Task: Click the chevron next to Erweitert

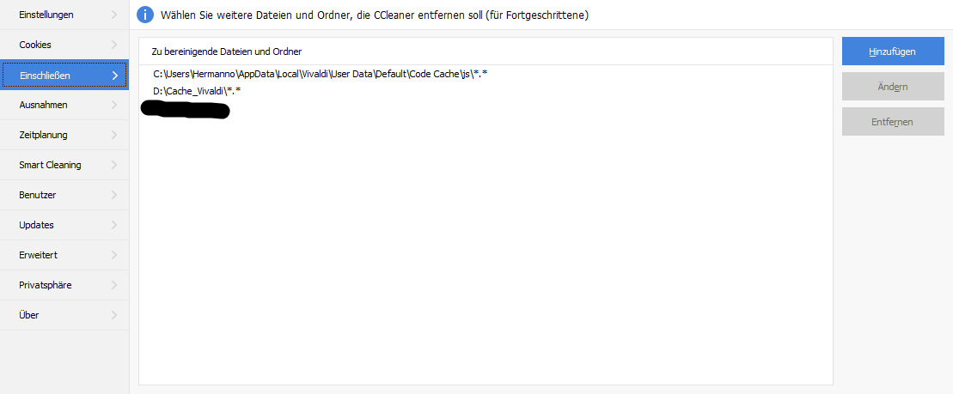Action: coord(115,255)
